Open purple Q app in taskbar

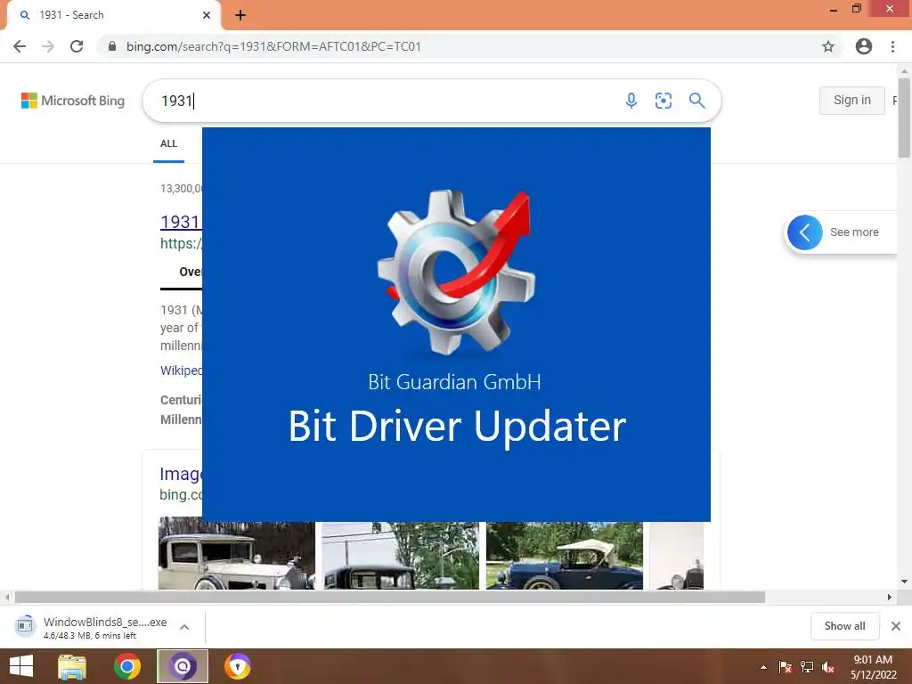(x=183, y=666)
